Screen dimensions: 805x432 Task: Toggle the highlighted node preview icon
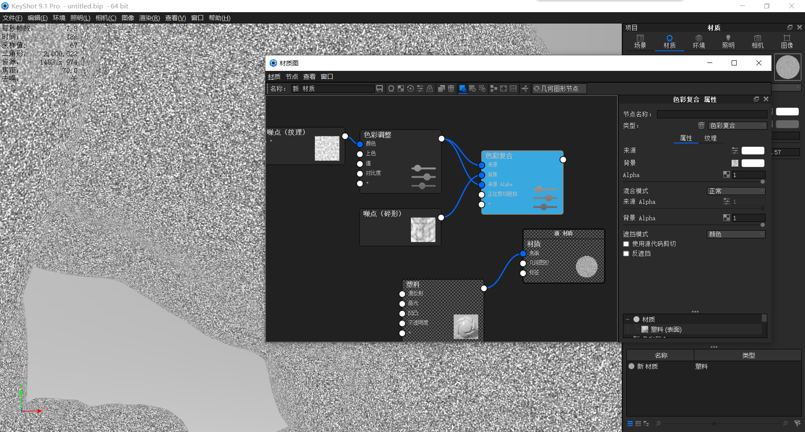coord(463,88)
